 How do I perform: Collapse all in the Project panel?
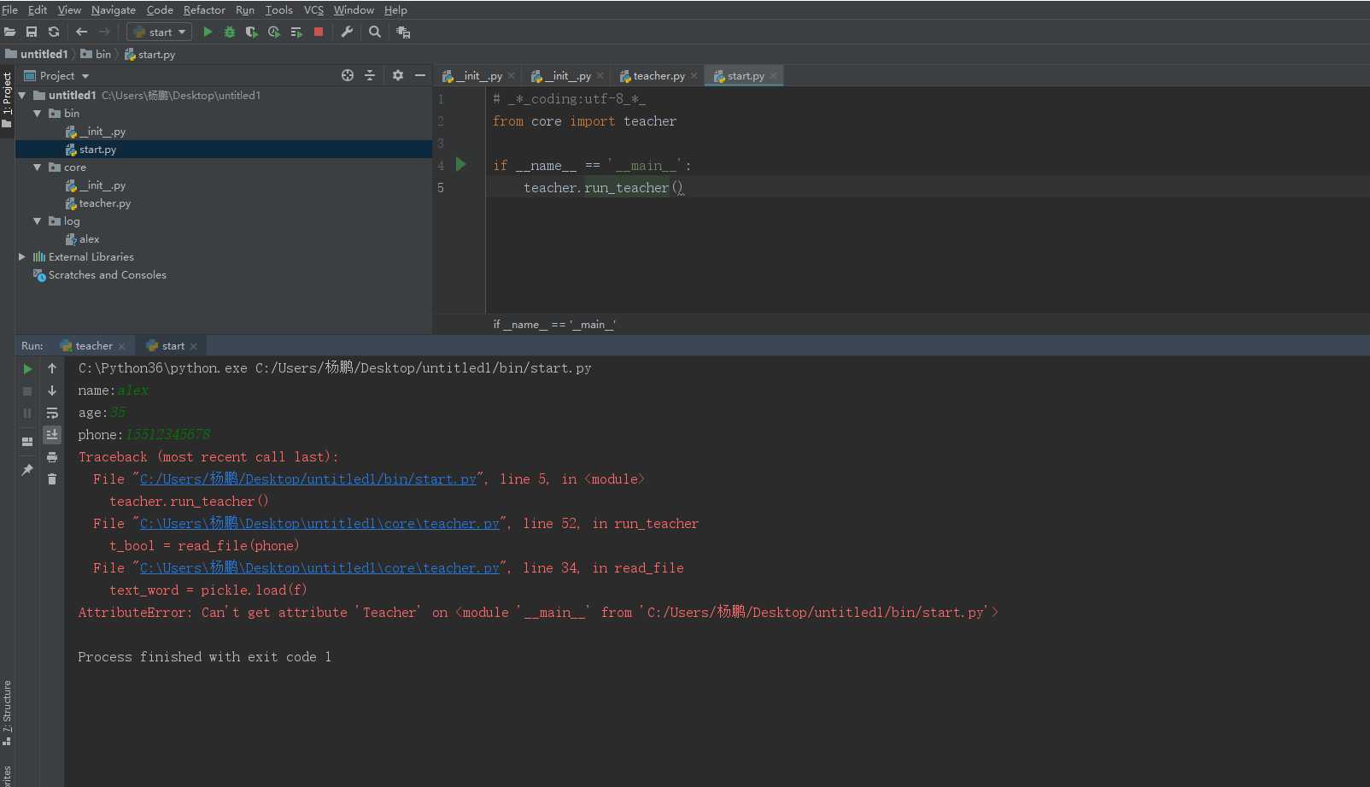[x=370, y=75]
